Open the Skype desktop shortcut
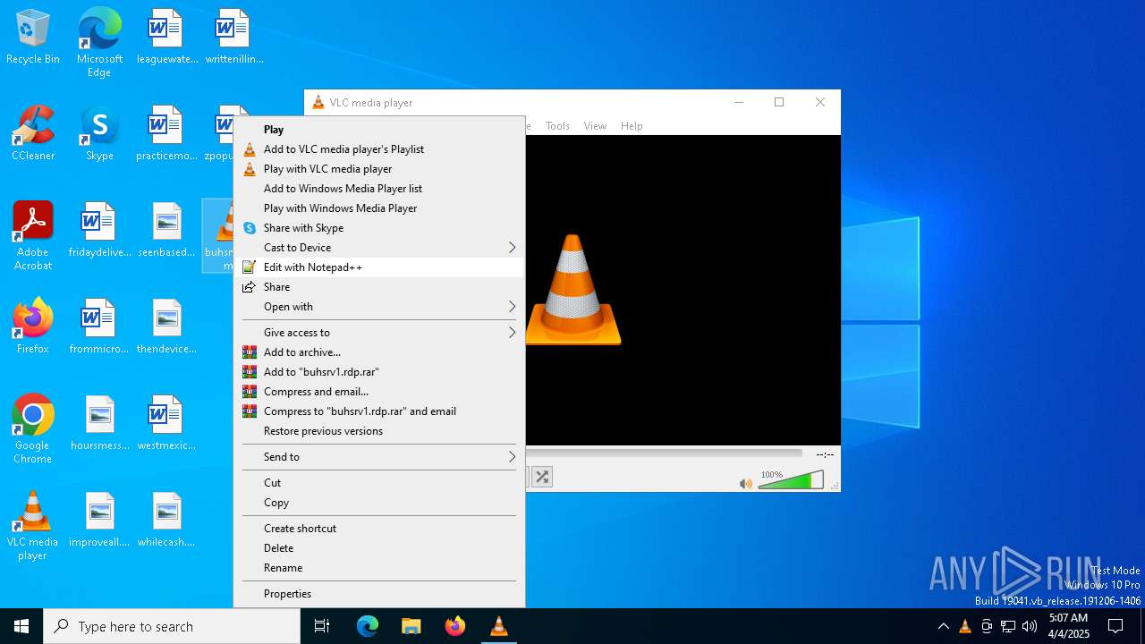 [x=99, y=134]
